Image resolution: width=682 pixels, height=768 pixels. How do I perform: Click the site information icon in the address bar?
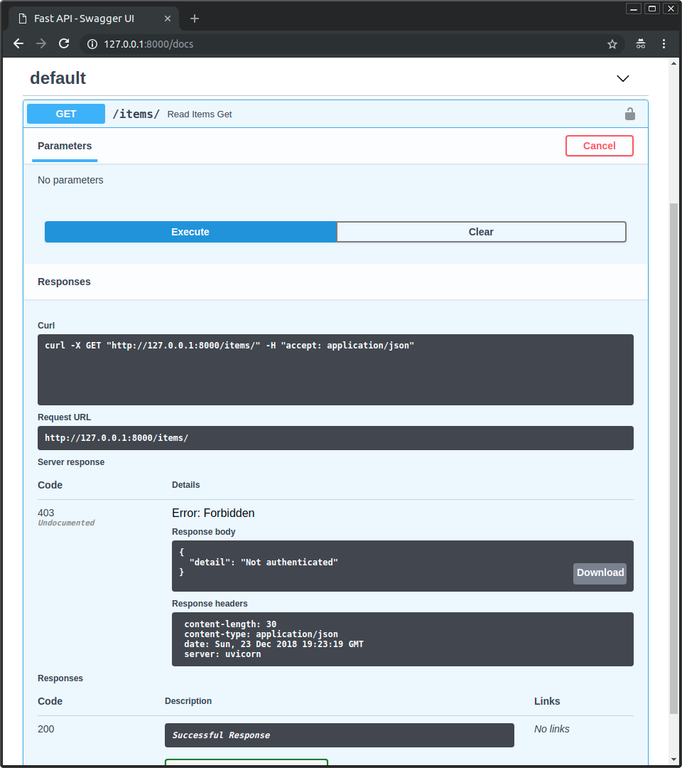tap(92, 44)
